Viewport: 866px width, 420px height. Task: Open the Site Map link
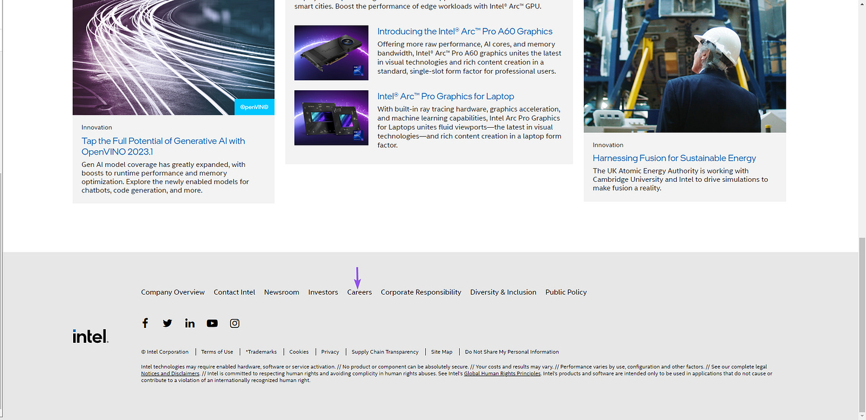442,352
